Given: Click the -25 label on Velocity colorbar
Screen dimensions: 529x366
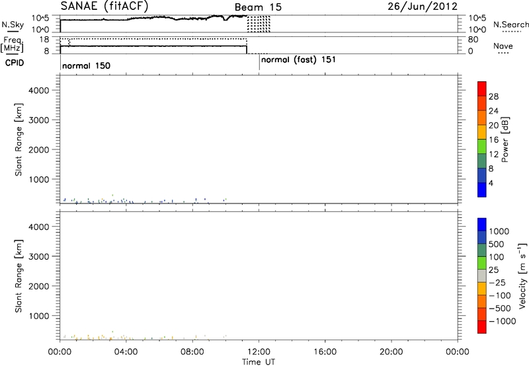Looking at the screenshot, I should [497, 282].
